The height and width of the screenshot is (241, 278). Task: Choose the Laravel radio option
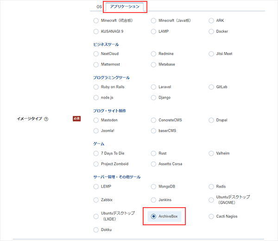pyautogui.click(x=153, y=87)
